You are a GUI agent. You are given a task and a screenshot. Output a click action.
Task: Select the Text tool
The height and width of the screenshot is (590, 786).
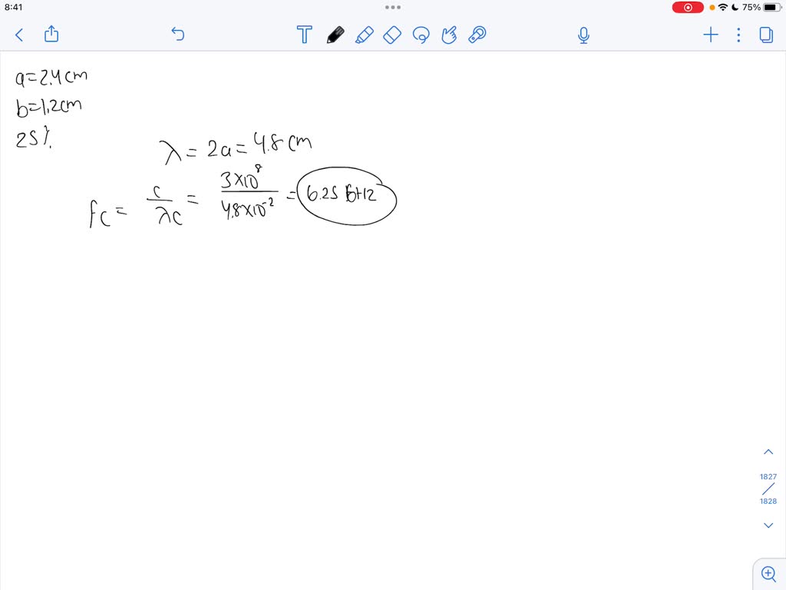tap(304, 35)
